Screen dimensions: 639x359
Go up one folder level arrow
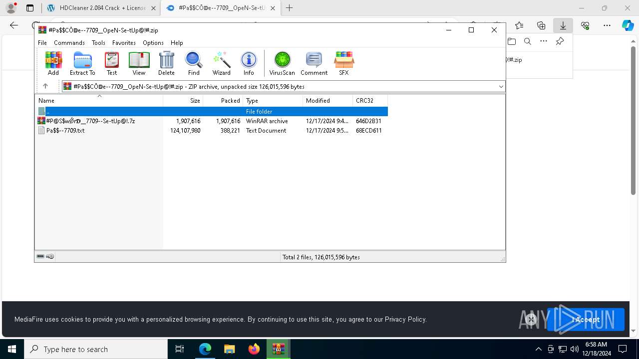[x=45, y=86]
